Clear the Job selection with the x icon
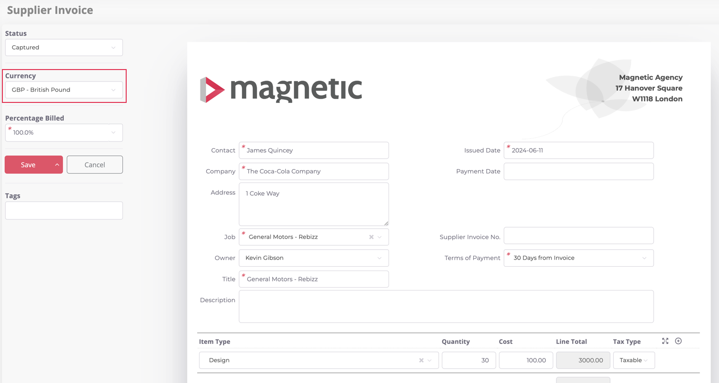This screenshot has width=719, height=383. pos(371,237)
